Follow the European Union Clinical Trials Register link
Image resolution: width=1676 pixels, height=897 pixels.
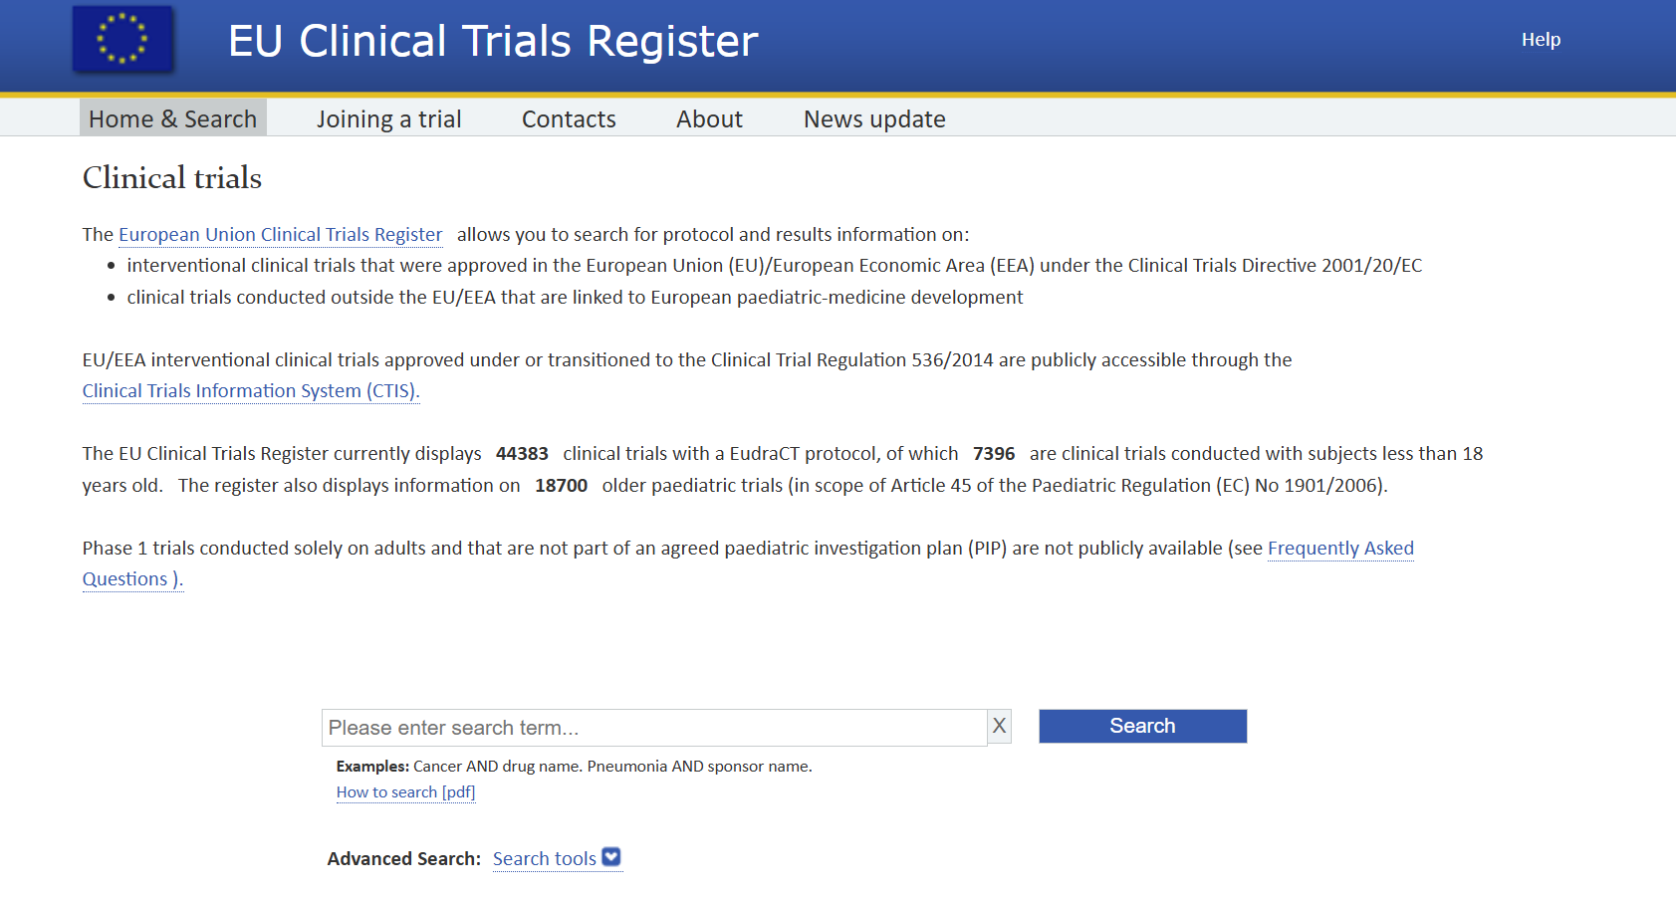click(280, 235)
